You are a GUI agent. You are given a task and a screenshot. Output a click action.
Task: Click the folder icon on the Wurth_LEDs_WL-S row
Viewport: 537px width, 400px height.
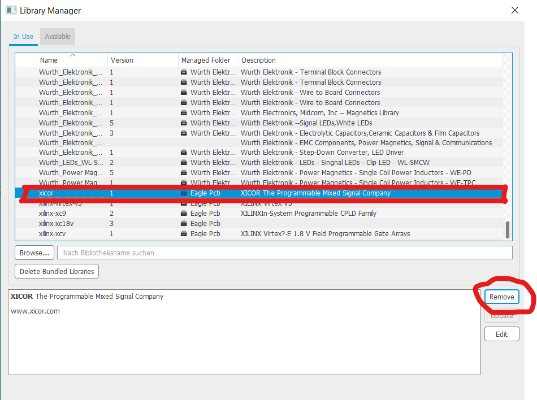tap(184, 162)
